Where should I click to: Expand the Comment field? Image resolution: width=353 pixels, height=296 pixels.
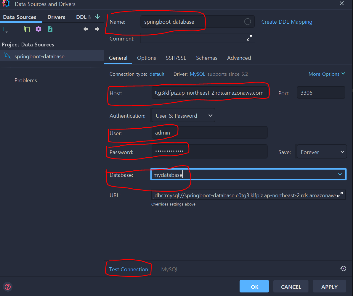tap(249, 38)
